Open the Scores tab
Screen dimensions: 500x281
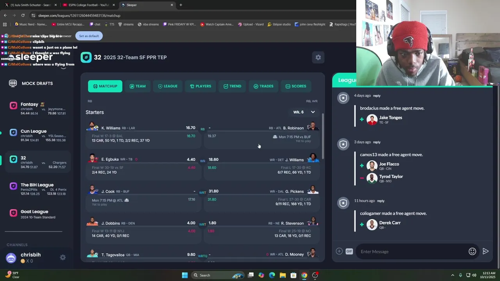(296, 86)
